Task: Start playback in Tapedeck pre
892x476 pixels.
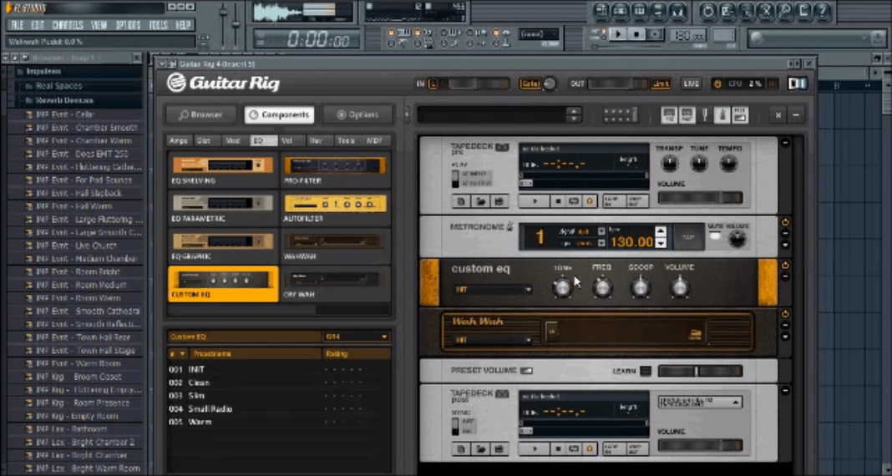Action: 535,200
